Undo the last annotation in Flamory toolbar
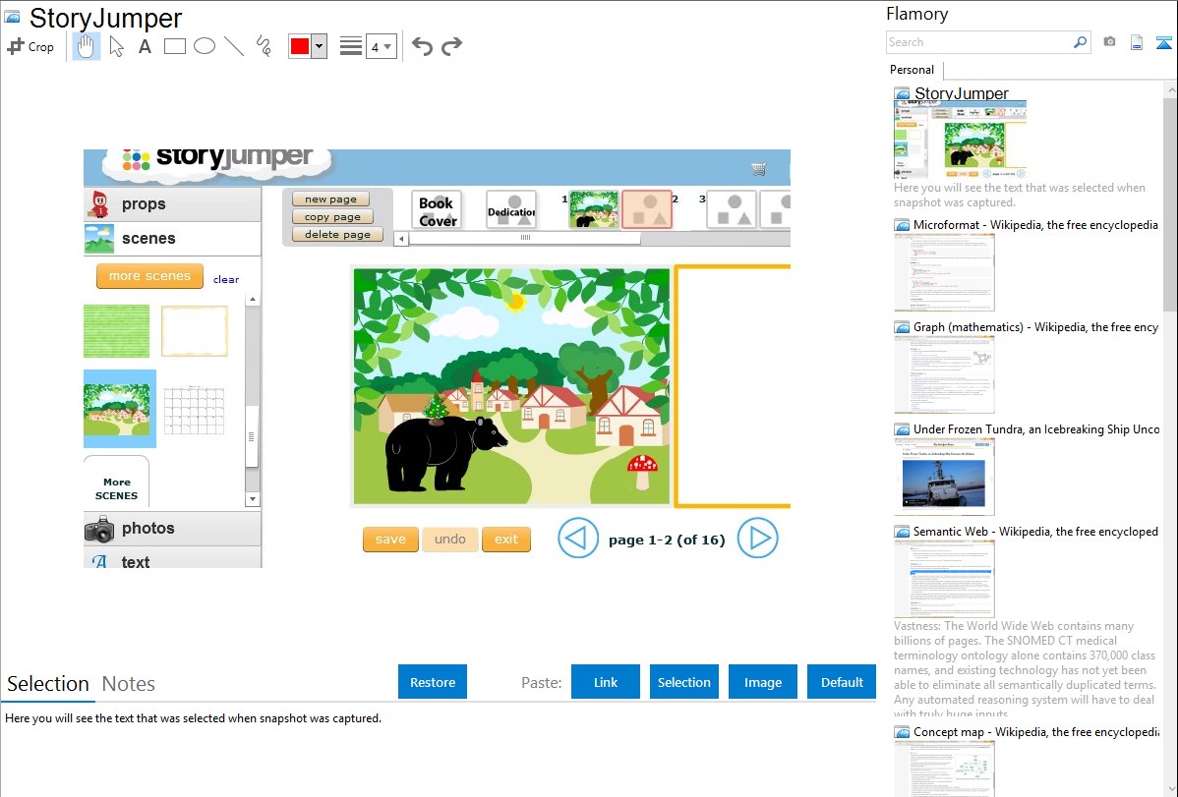The image size is (1178, 797). 422,46
